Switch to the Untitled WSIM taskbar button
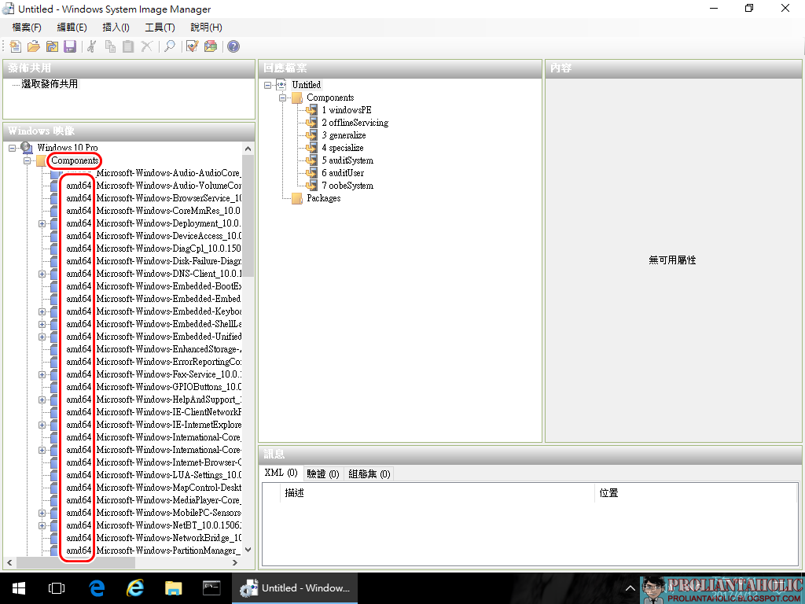The image size is (805, 604). [295, 588]
